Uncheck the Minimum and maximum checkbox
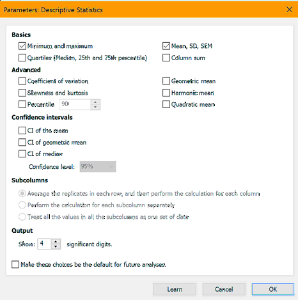The height and width of the screenshot is (300, 298). pyautogui.click(x=22, y=46)
